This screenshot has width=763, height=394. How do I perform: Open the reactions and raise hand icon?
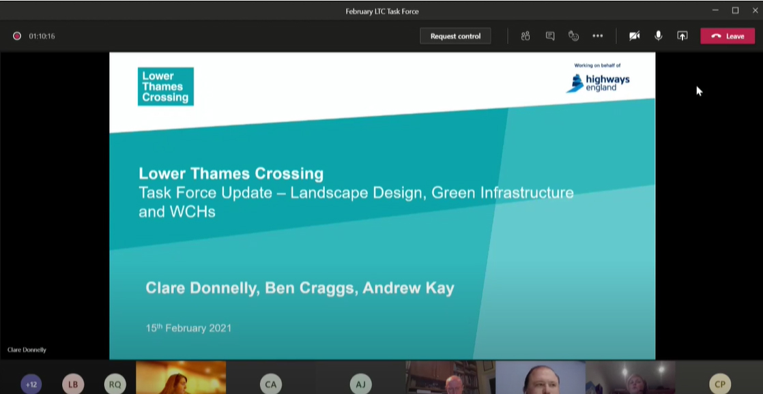tap(574, 36)
